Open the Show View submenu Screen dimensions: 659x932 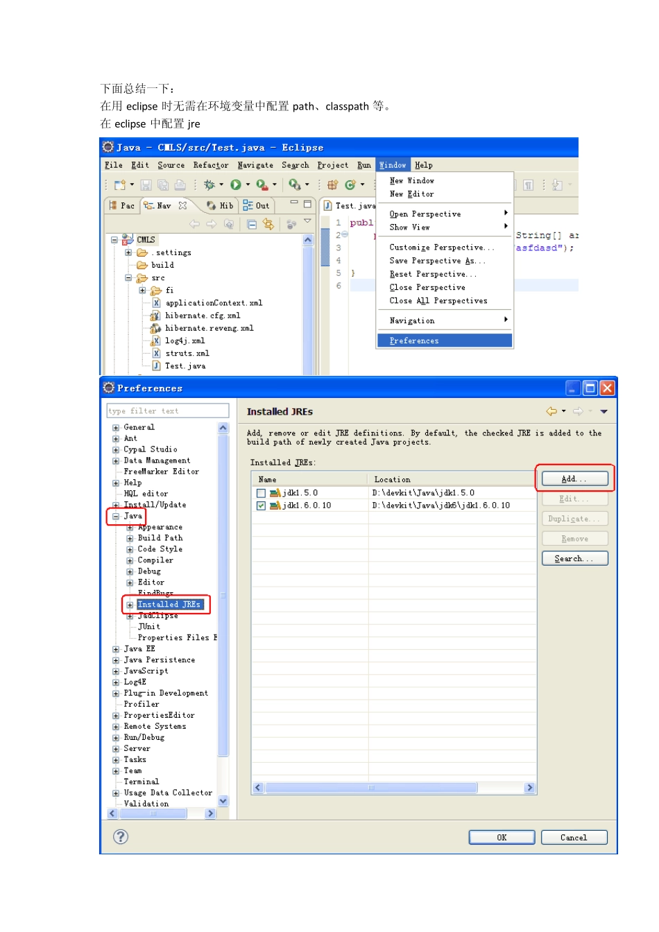(445, 227)
